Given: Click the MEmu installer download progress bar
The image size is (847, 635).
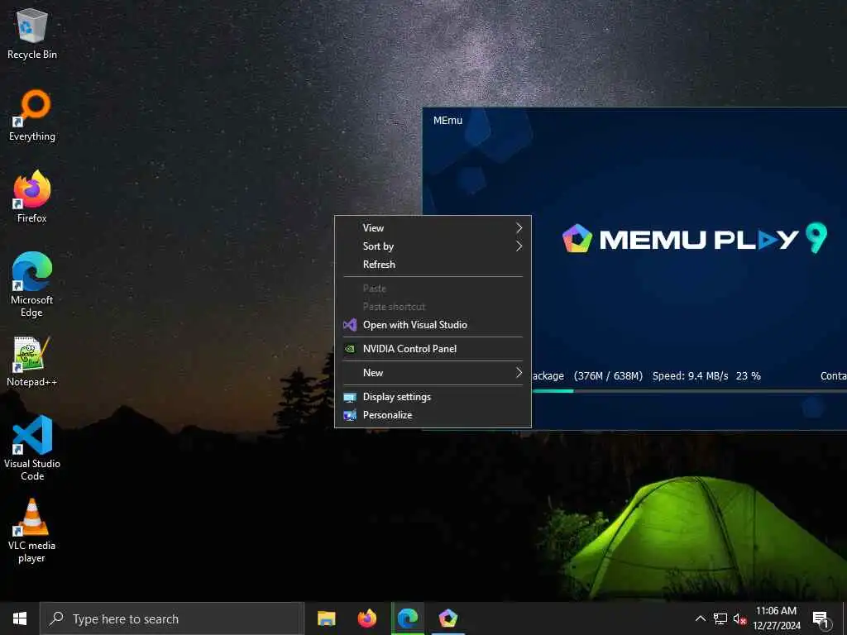Looking at the screenshot, I should pyautogui.click(x=689, y=391).
